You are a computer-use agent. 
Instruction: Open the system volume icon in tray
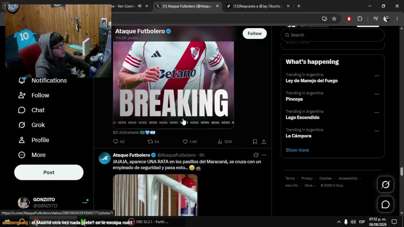click(x=353, y=222)
